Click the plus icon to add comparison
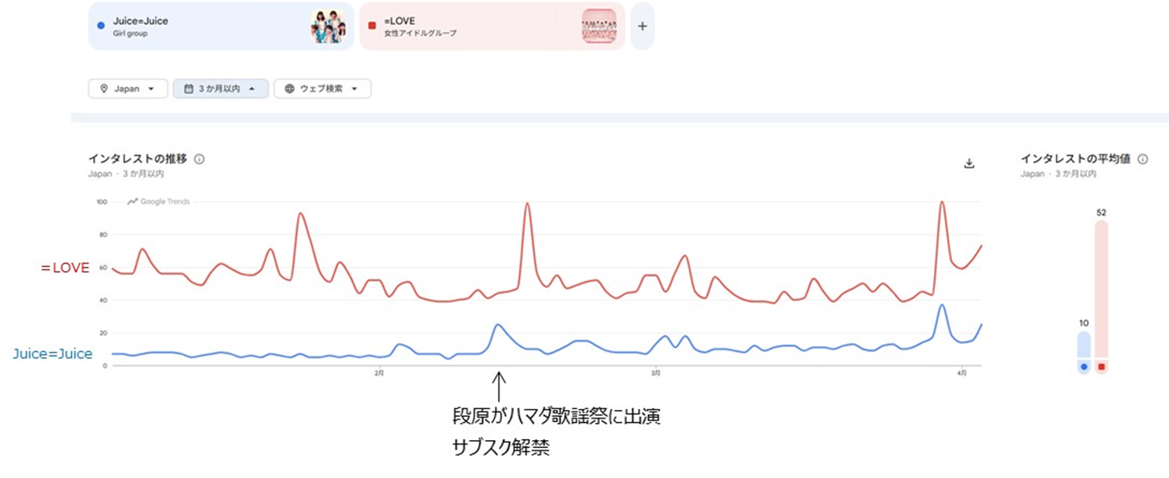Screen dimensions: 1169x478 pos(642,26)
